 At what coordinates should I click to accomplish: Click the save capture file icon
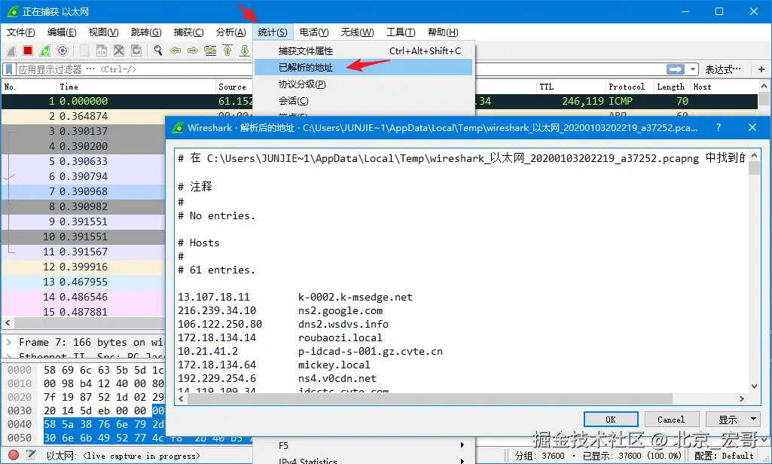[102, 50]
